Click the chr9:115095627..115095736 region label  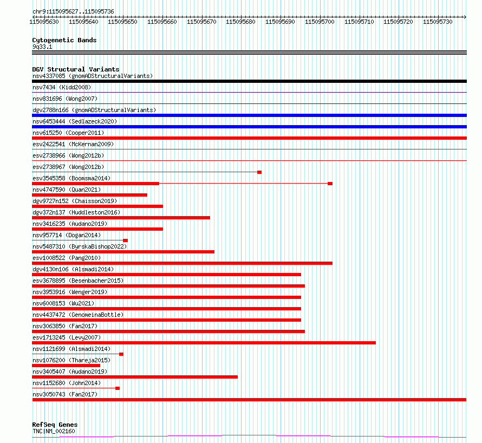pyautogui.click(x=73, y=11)
